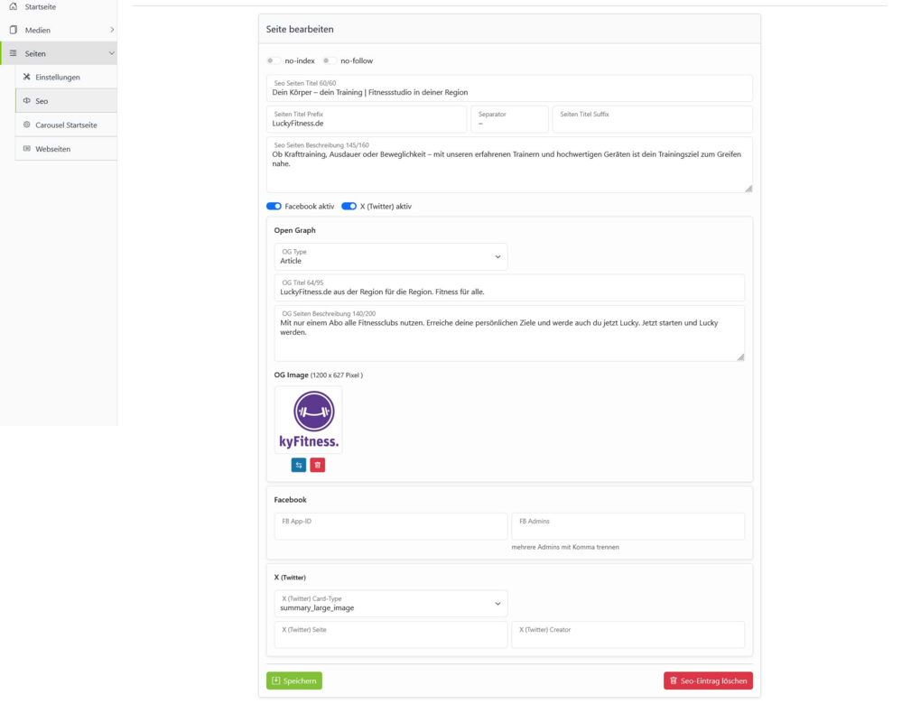The height and width of the screenshot is (722, 902).
Task: Click the OG image logo thumbnail
Action: coord(308,420)
